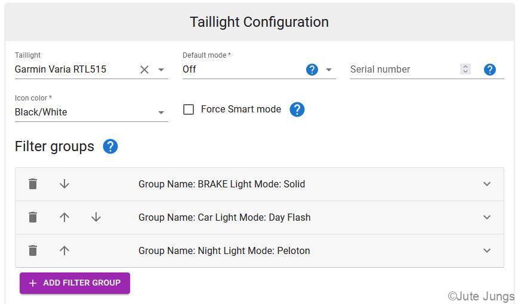Open the Taillight dropdown list
The width and height of the screenshot is (518, 304).
[161, 70]
